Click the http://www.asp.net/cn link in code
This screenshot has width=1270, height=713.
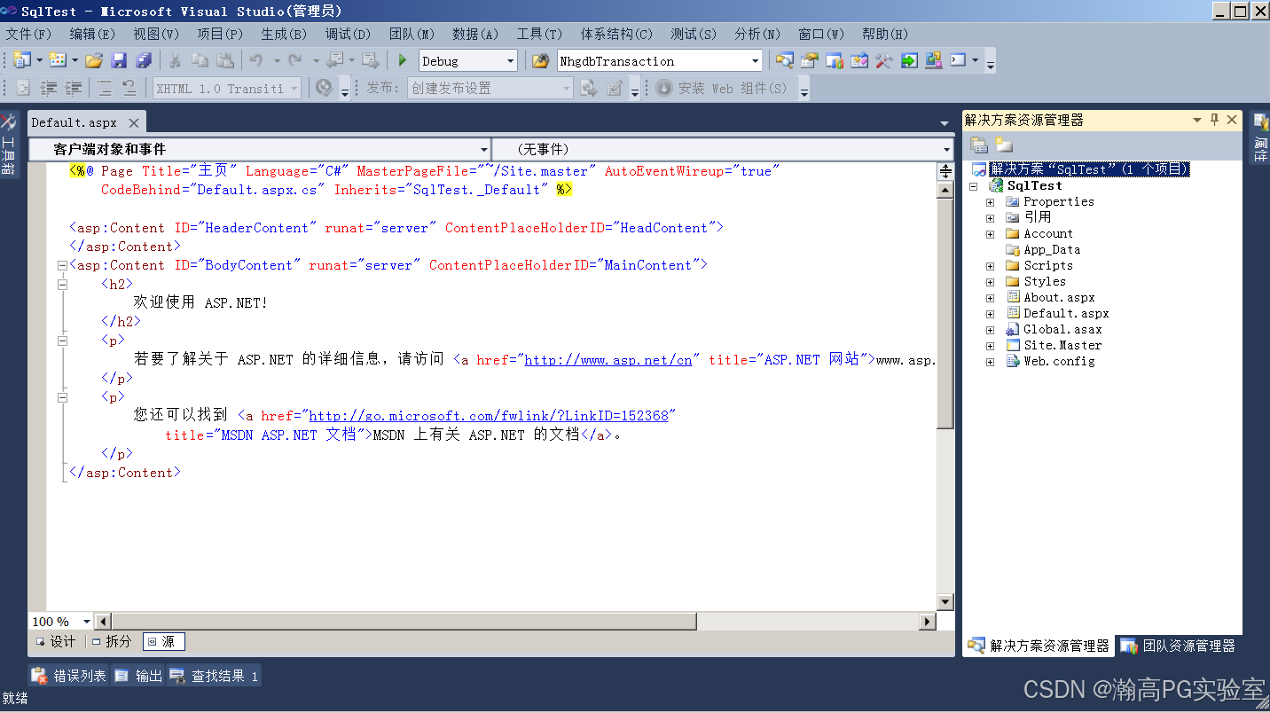(x=608, y=360)
